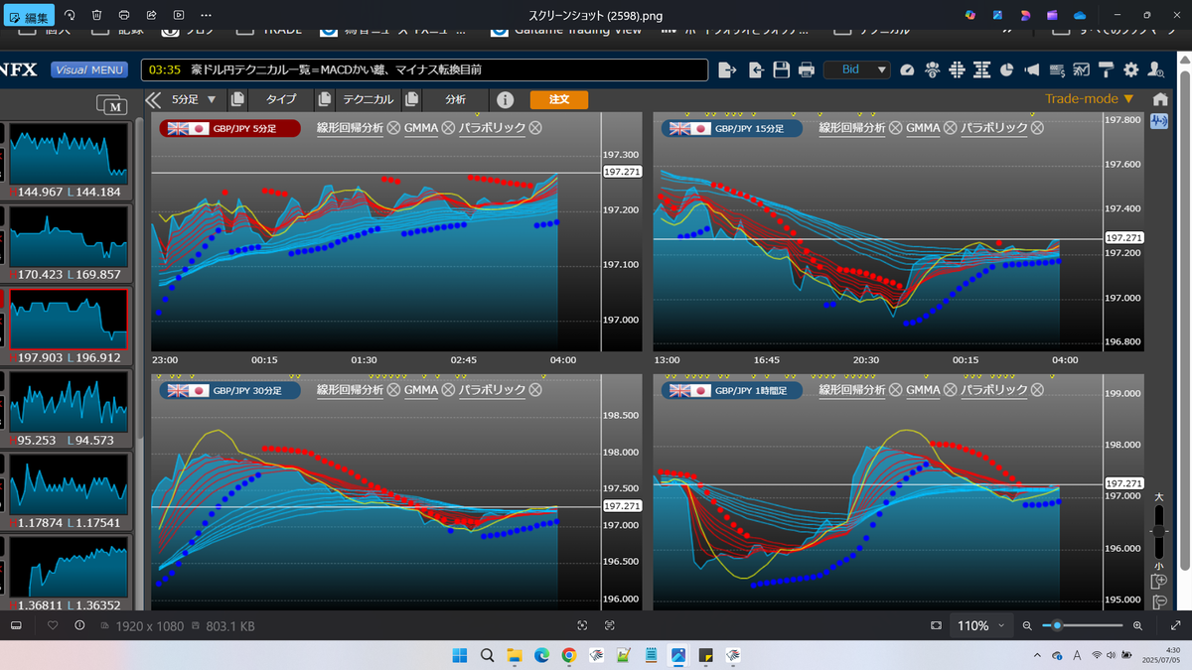Click the copy icon left of テクニカル

pos(324,99)
